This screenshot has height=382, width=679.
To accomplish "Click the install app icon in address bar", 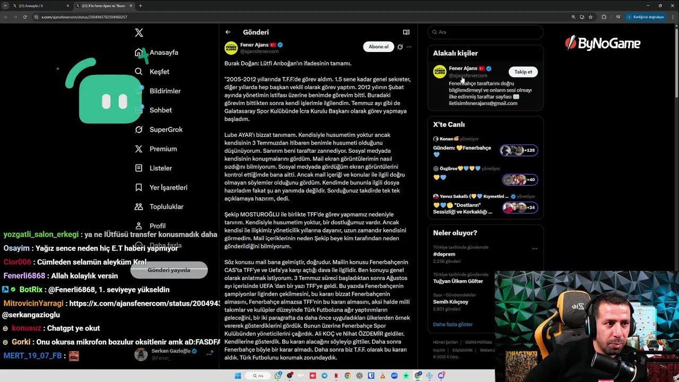I will 582,17.
